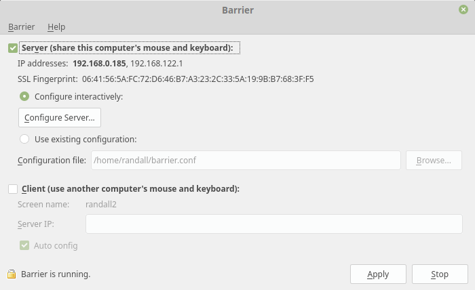Open the Help menu
475x290 pixels.
[56, 27]
